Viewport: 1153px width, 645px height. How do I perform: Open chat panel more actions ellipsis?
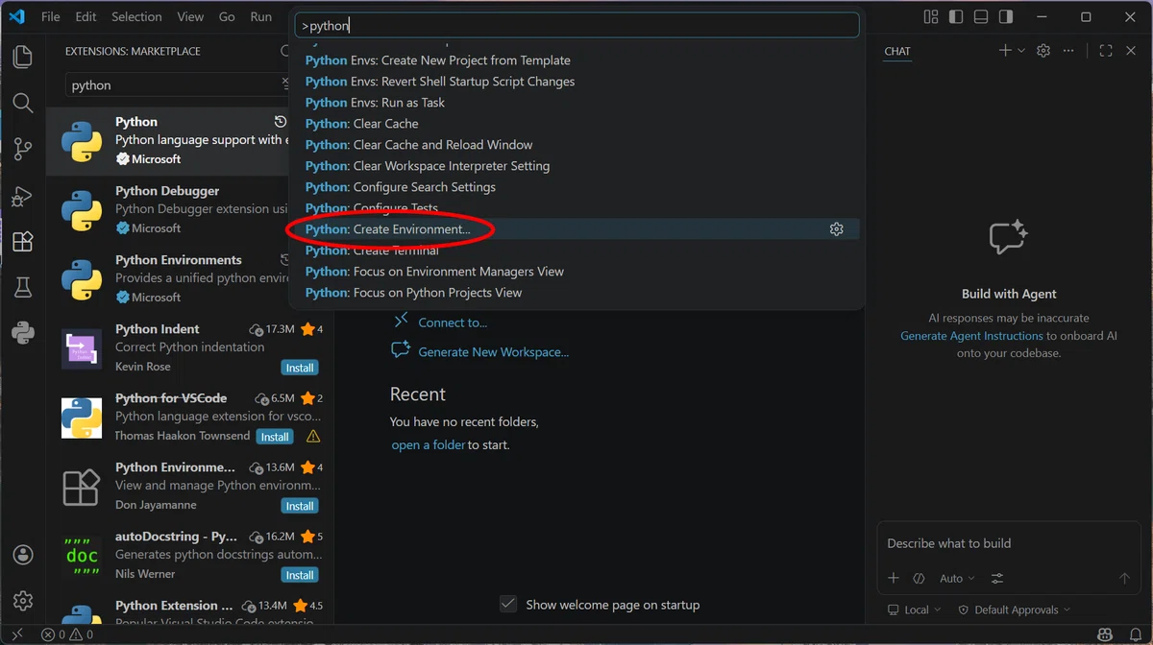[x=1068, y=51]
